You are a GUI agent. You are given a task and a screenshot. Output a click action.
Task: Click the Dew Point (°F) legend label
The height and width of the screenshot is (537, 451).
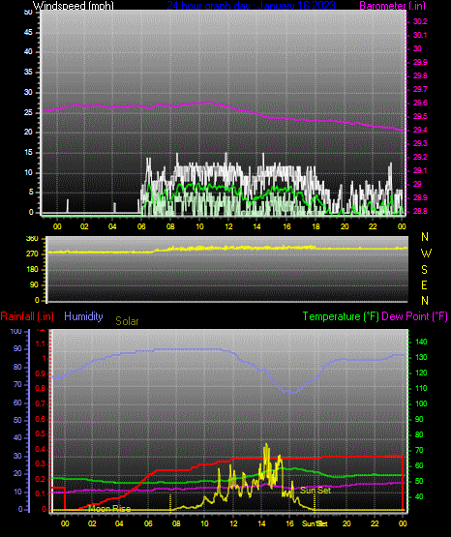pos(414,316)
